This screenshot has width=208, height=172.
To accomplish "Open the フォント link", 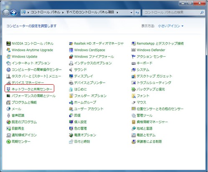I will tap(143, 96).
